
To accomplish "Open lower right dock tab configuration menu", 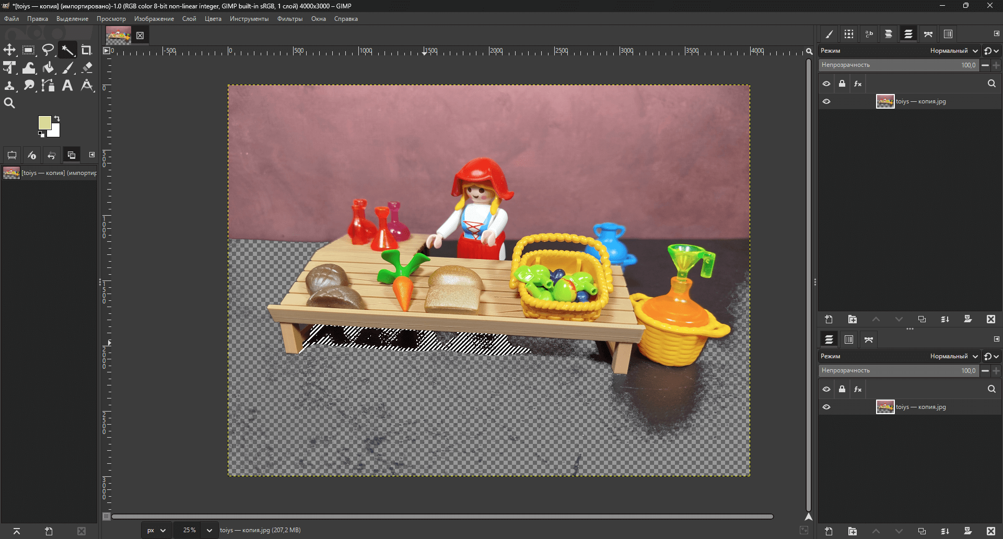I will pos(996,339).
